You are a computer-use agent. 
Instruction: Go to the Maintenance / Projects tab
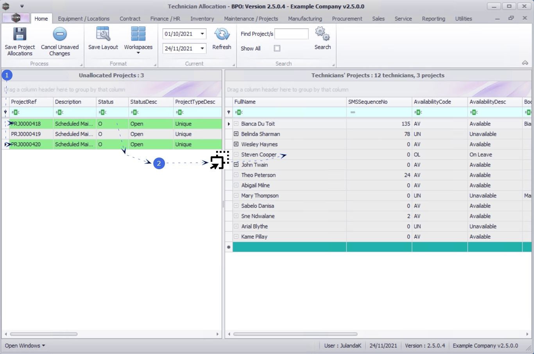251,19
